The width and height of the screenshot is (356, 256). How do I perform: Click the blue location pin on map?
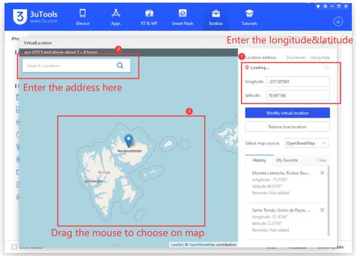tap(129, 141)
